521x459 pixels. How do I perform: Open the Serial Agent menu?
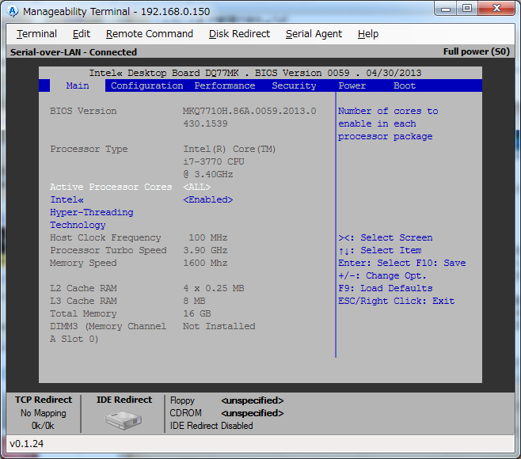click(x=314, y=34)
